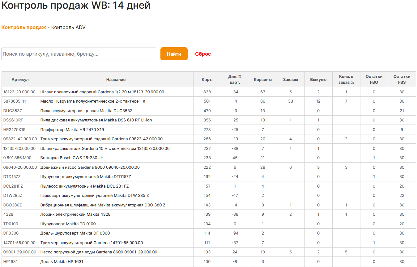Select article HR2470X19
417x267 pixels.
[14, 129]
